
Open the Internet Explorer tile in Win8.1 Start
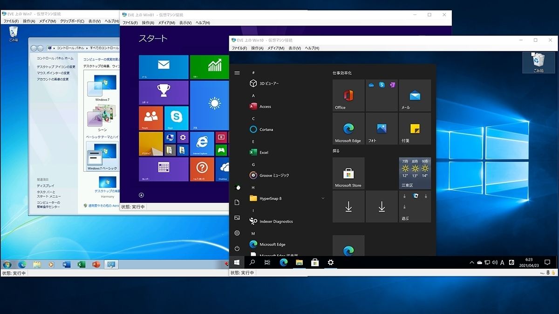[x=202, y=144]
